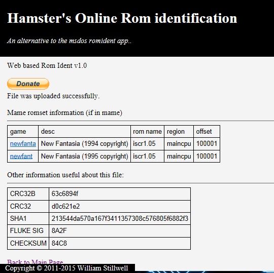The image size is (274, 273).
Task: Select the SHA1 hash value
Action: coord(120,219)
